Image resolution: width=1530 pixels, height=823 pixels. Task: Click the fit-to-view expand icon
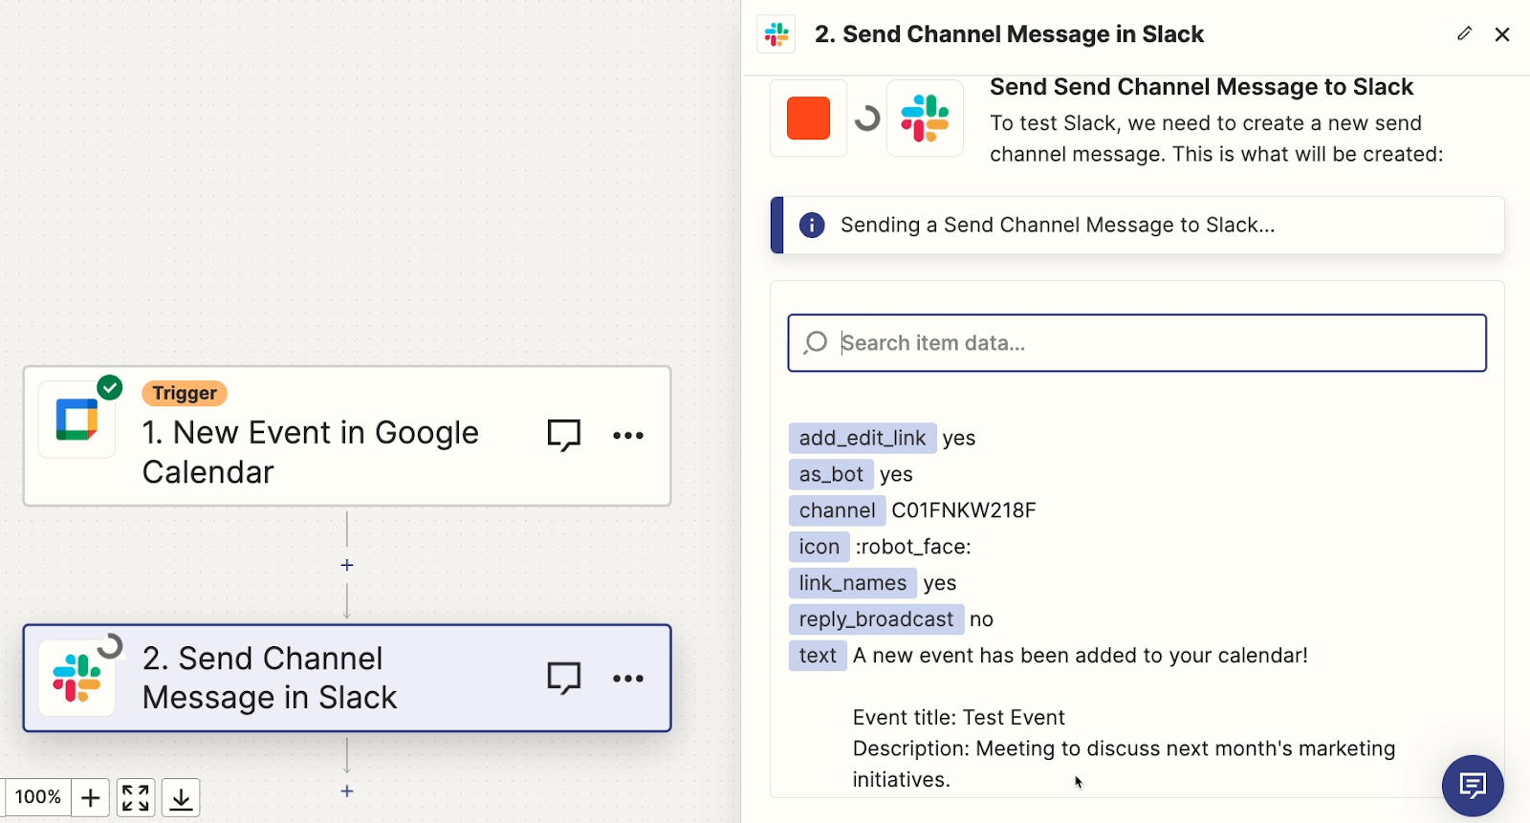pos(136,797)
